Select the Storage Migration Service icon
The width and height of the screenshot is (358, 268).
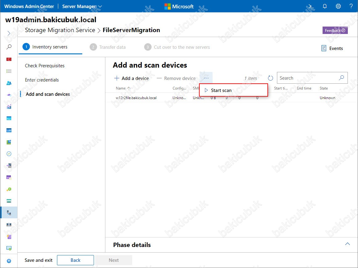9,213
